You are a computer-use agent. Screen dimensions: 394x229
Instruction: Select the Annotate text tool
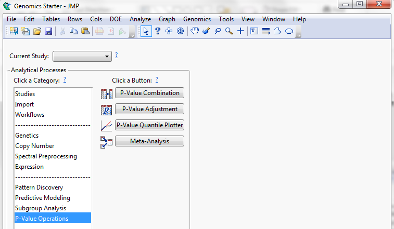tap(255, 31)
